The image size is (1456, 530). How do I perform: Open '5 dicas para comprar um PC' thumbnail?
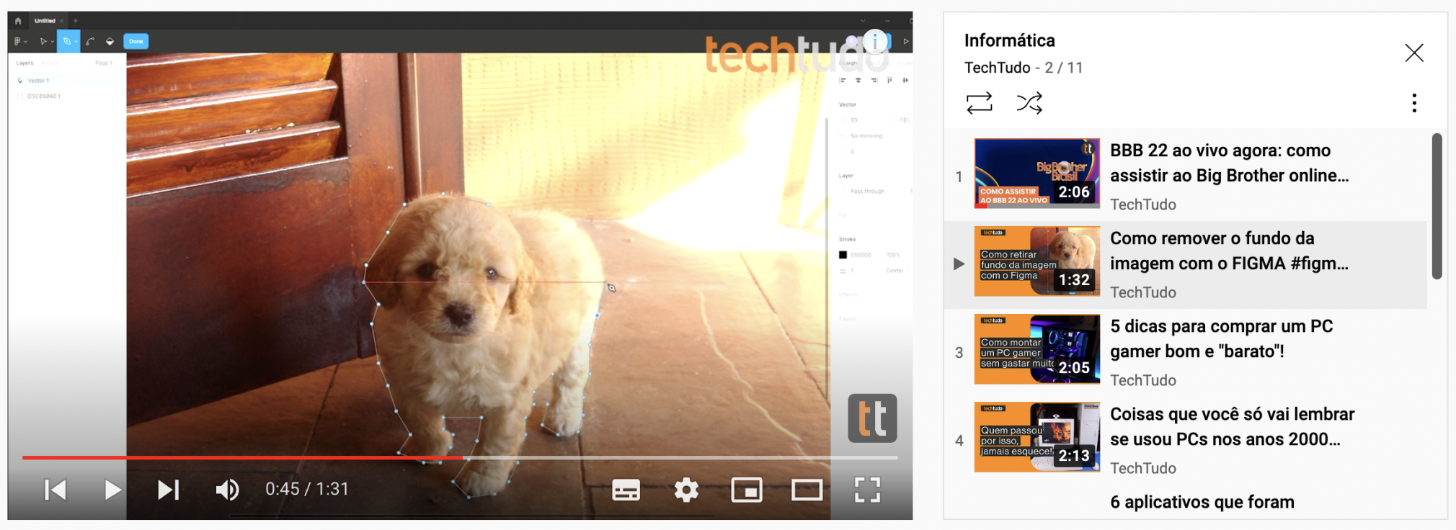pyautogui.click(x=1037, y=349)
